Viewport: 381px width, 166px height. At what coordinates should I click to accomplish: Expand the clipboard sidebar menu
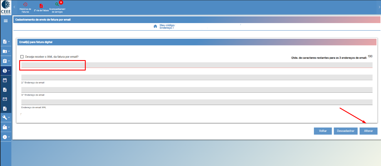[x=6, y=61]
